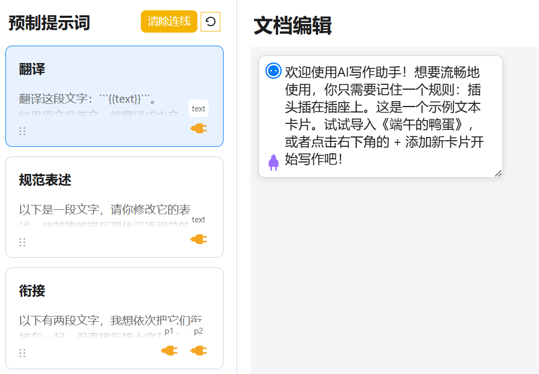Click the blue socket icon on document card

274,71
